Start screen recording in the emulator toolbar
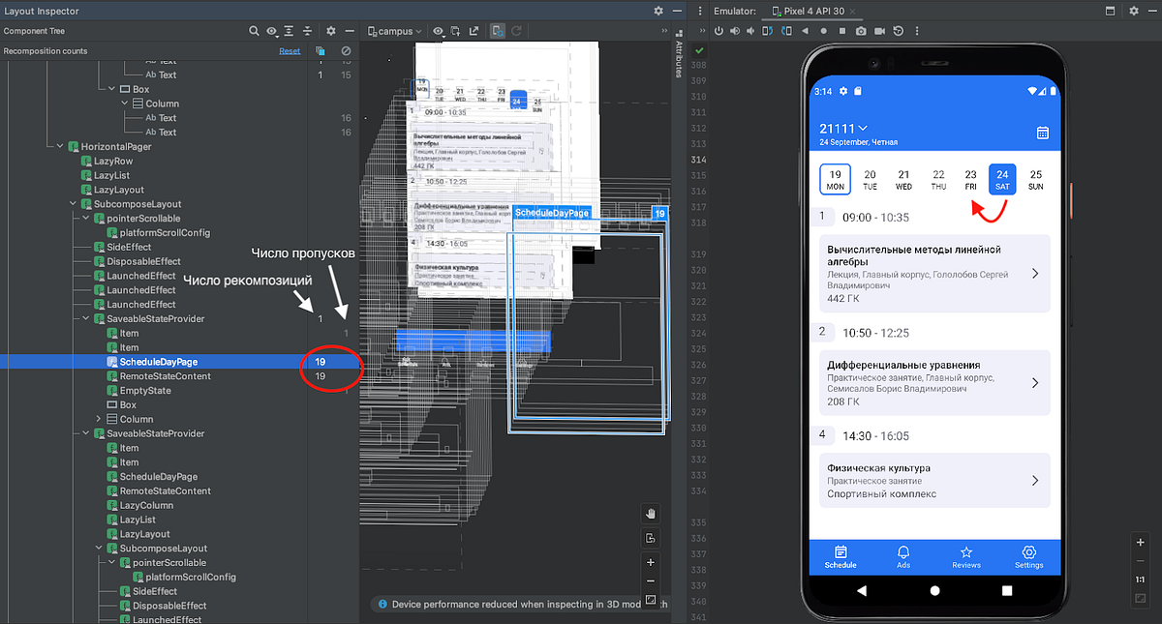 (880, 30)
